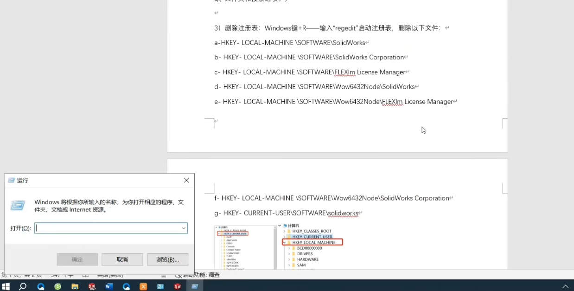Image resolution: width=574 pixels, height=291 pixels.
Task: Switch to Word via taskbar icon
Action: pos(109,286)
